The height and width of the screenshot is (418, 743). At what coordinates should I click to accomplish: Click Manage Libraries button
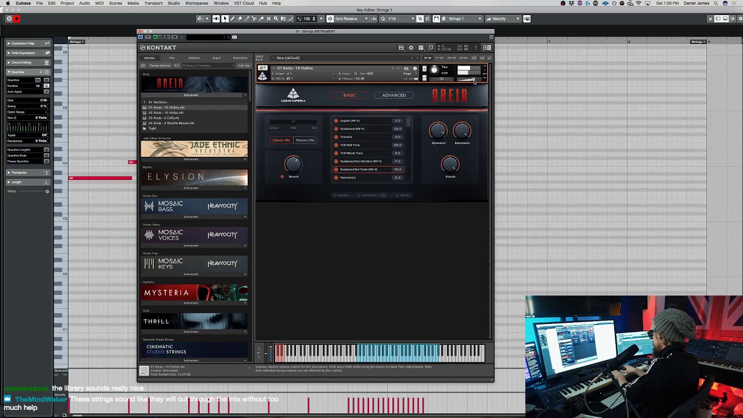click(161, 66)
